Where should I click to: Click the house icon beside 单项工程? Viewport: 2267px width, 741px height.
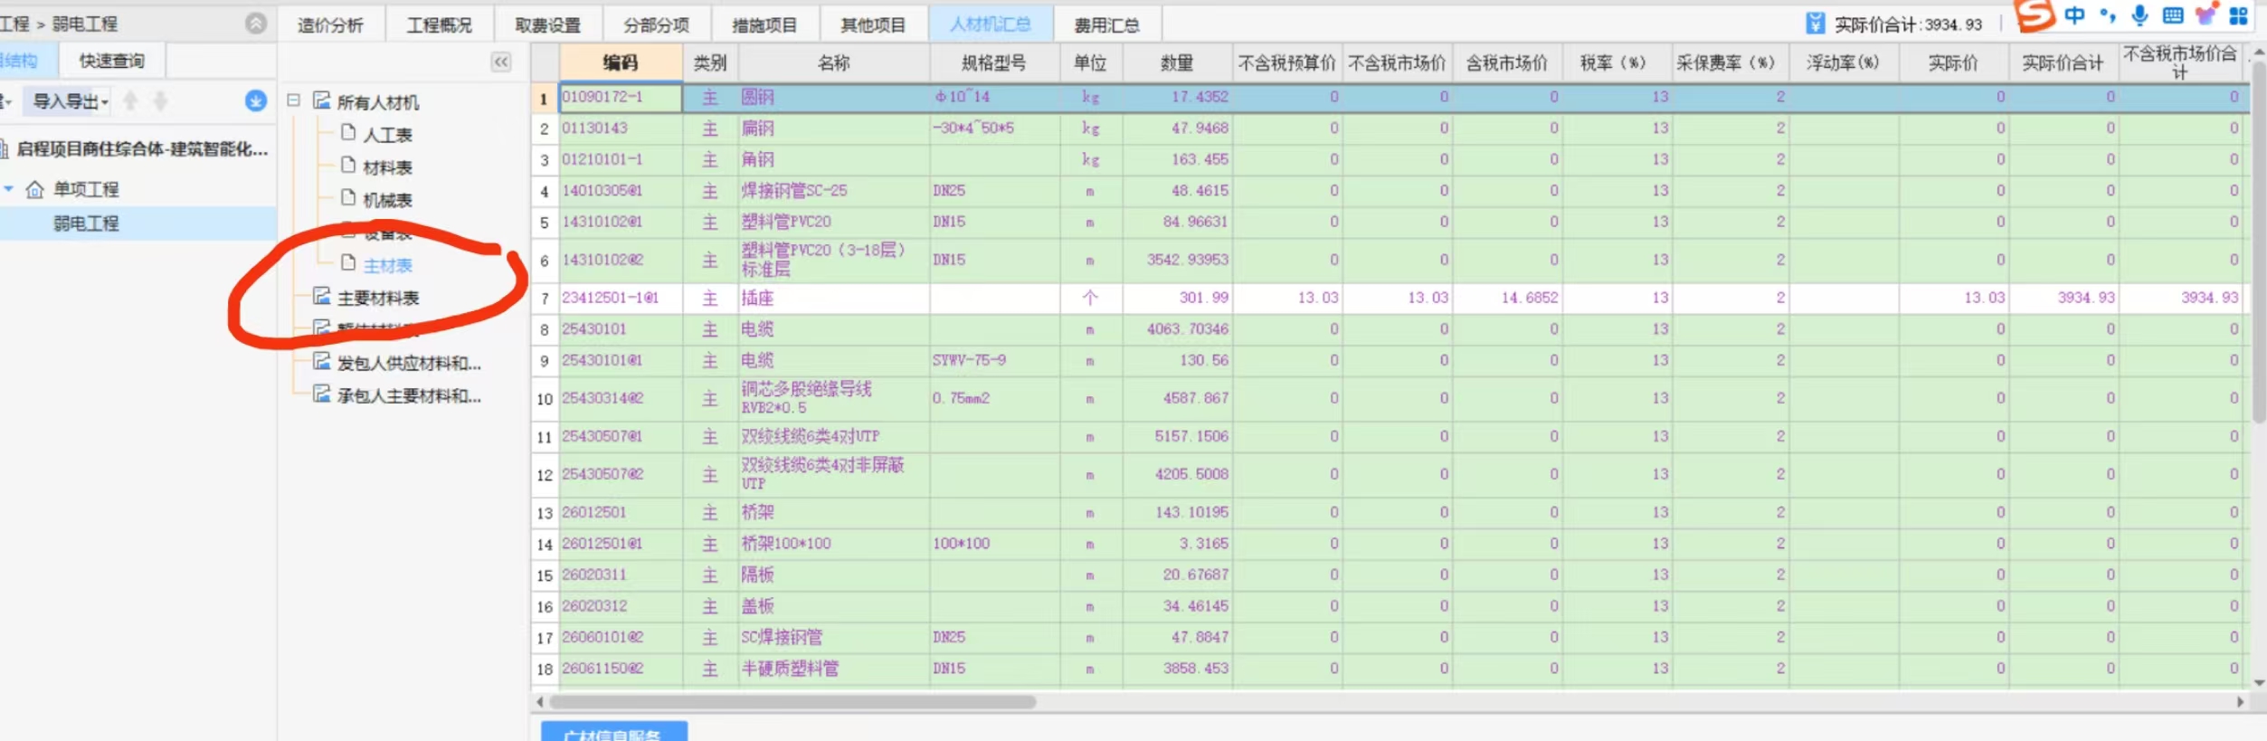point(34,189)
